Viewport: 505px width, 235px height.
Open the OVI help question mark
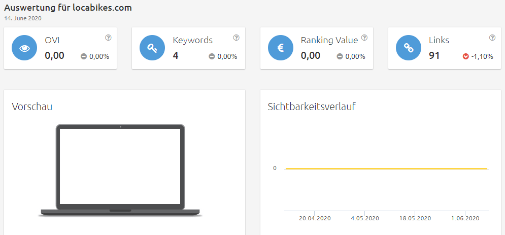pos(108,38)
